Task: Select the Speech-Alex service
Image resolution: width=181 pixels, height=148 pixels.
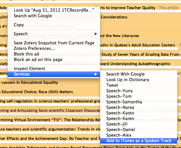Action: (x=139, y=135)
